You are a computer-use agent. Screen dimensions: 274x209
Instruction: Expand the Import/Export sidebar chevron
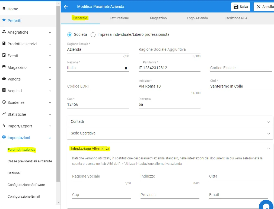[x=50, y=126]
